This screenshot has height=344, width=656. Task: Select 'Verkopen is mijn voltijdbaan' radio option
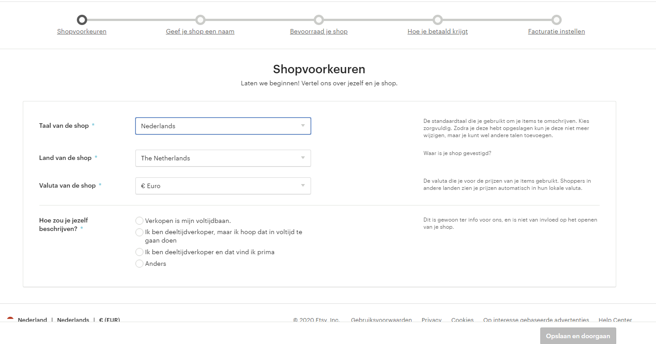point(139,221)
